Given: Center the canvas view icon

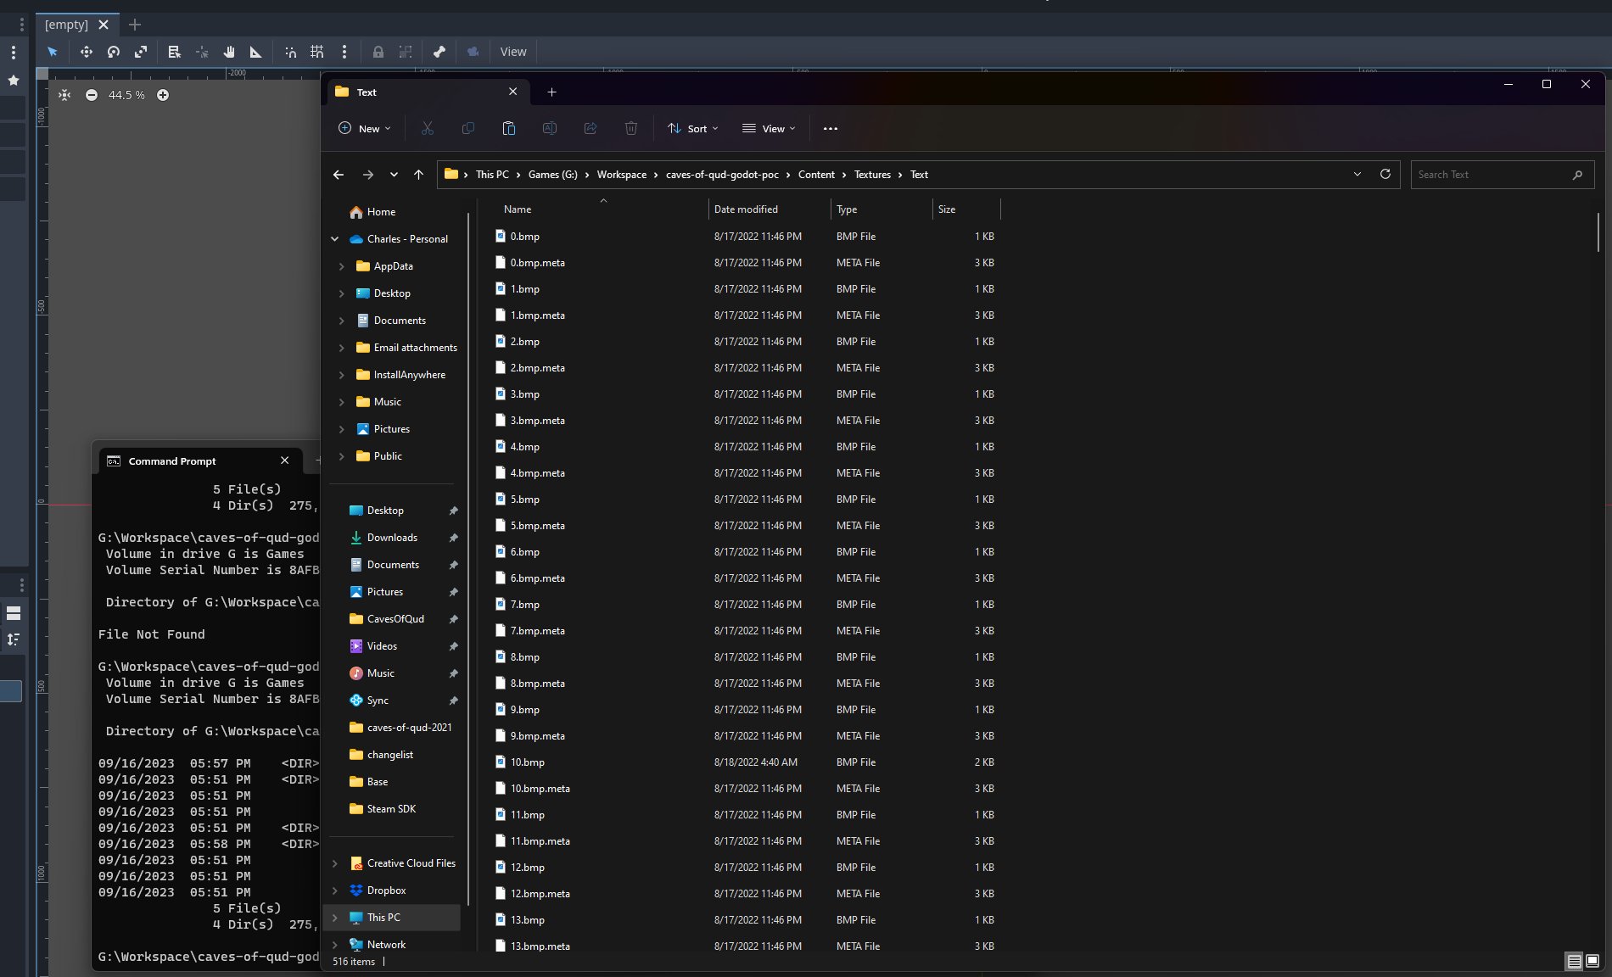Looking at the screenshot, I should pos(64,95).
